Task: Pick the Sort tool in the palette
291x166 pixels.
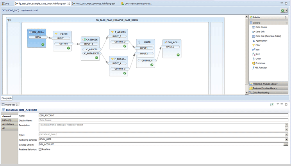Action: point(257,54)
